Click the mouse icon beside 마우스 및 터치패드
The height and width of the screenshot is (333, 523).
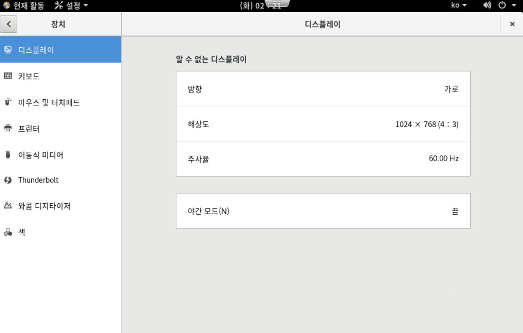[x=8, y=102]
